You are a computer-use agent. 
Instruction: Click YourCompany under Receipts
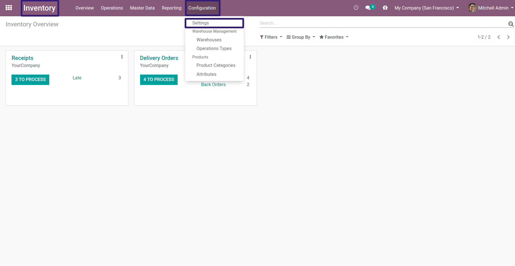26,65
